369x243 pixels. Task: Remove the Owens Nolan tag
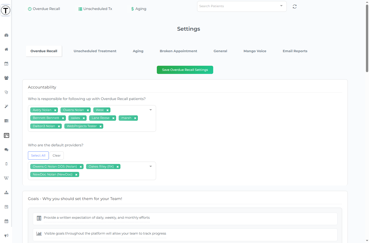click(x=88, y=110)
